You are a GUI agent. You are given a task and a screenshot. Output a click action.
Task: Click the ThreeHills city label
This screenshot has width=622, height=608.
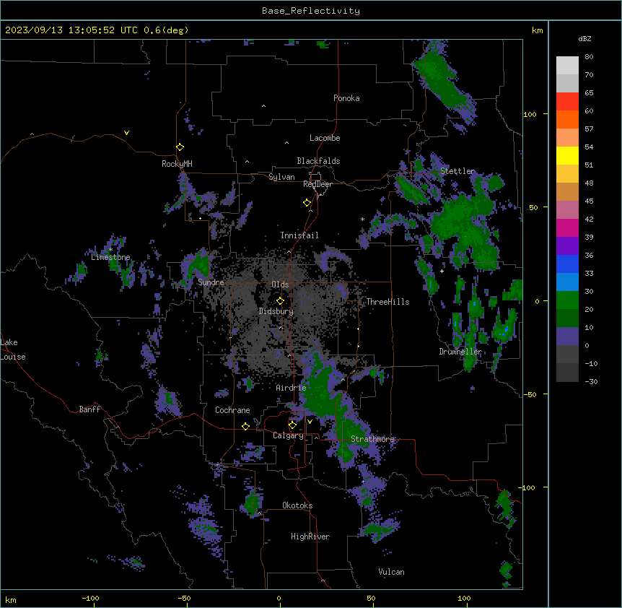[x=387, y=302]
